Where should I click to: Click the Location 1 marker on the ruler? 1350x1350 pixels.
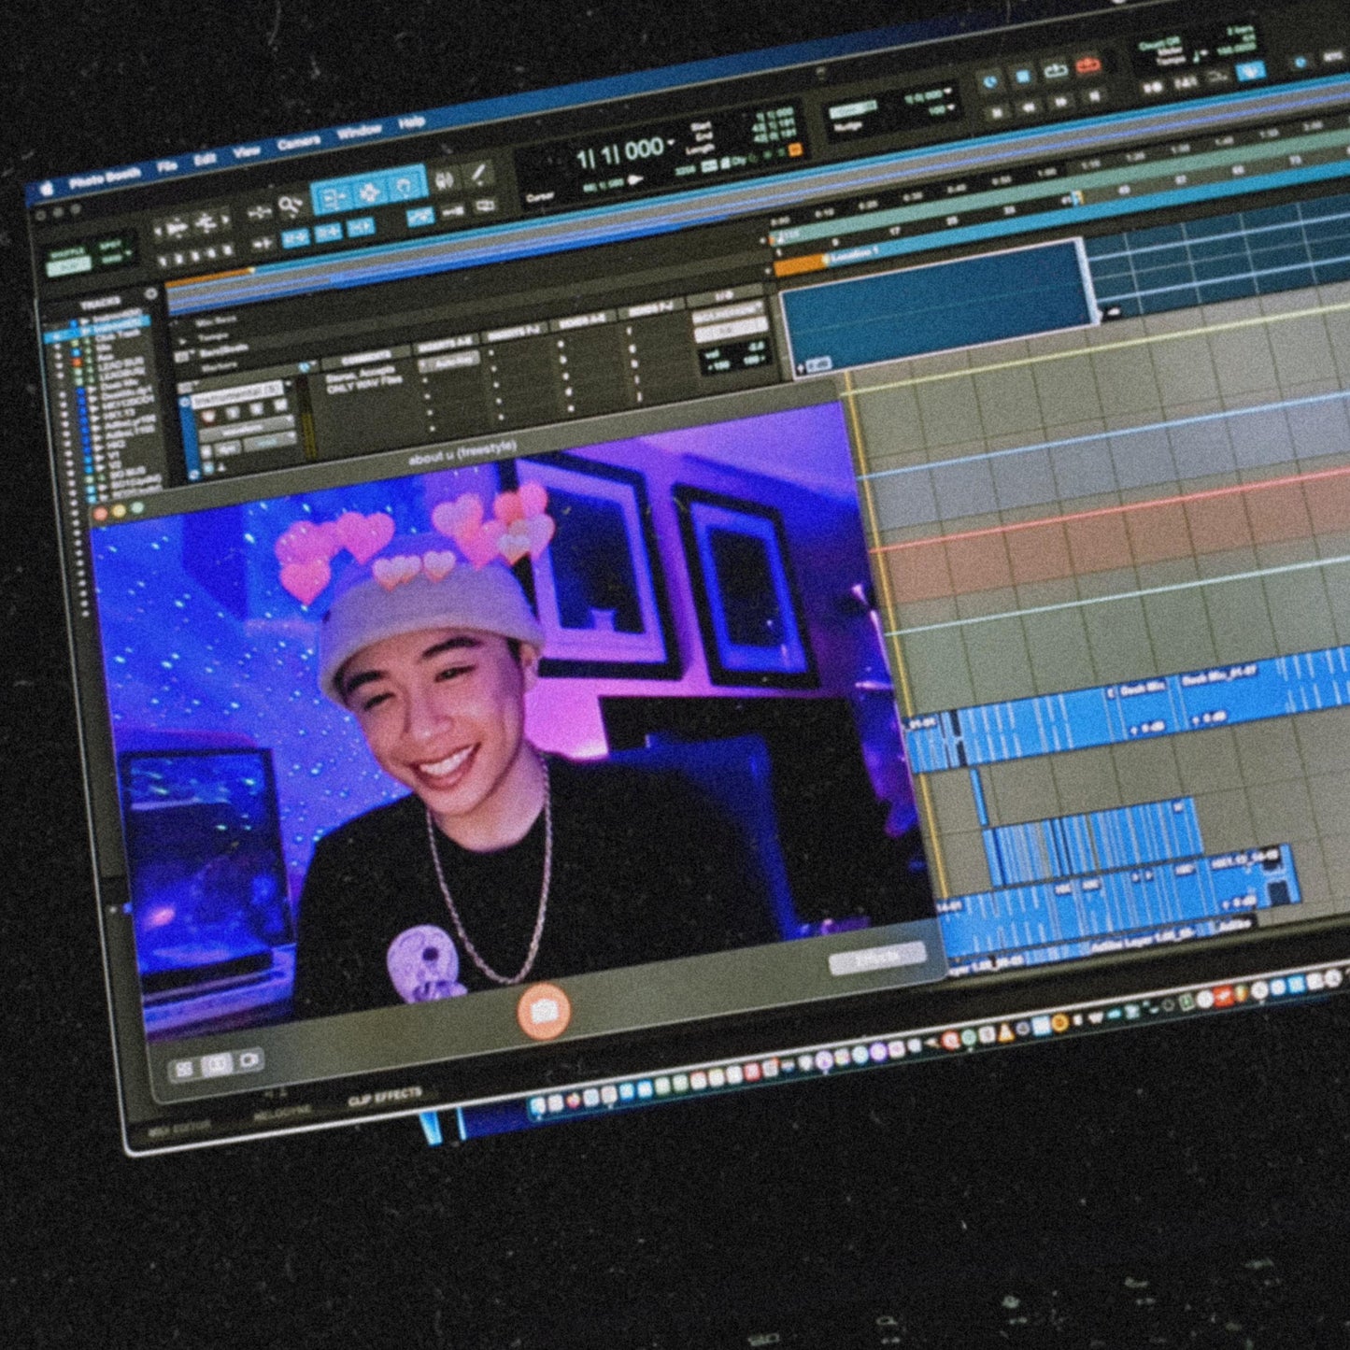(852, 254)
